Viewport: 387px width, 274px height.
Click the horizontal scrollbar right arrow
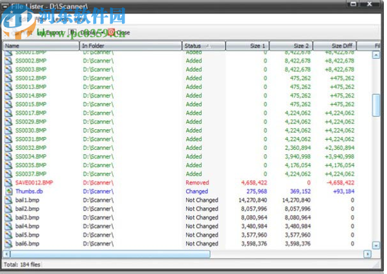[368, 254]
